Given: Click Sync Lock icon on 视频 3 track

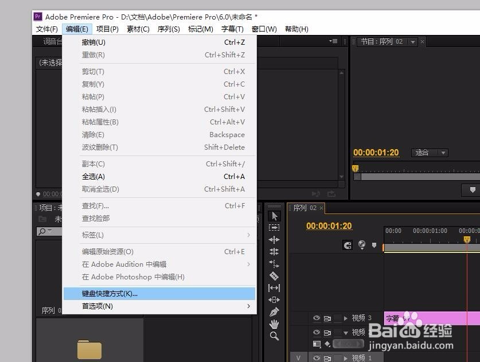Looking at the screenshot, I should [327, 318].
